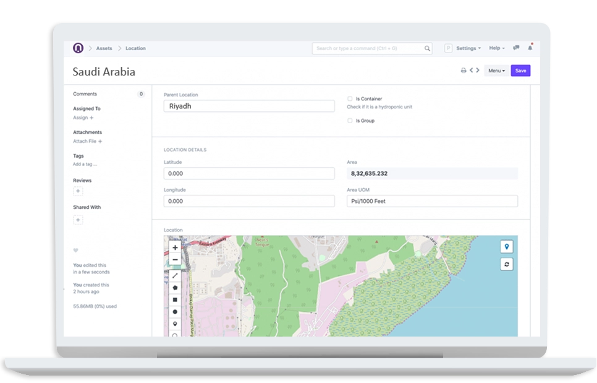Refresh the map with the reload icon

pos(506,264)
